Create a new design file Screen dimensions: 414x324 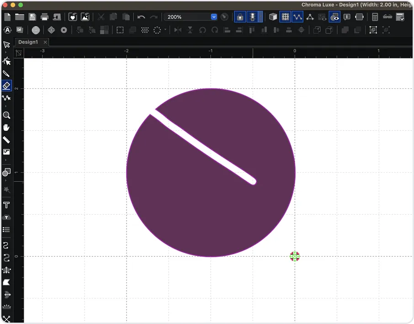point(7,17)
